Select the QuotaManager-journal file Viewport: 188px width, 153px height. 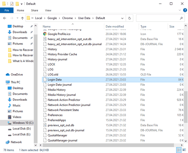113,140
